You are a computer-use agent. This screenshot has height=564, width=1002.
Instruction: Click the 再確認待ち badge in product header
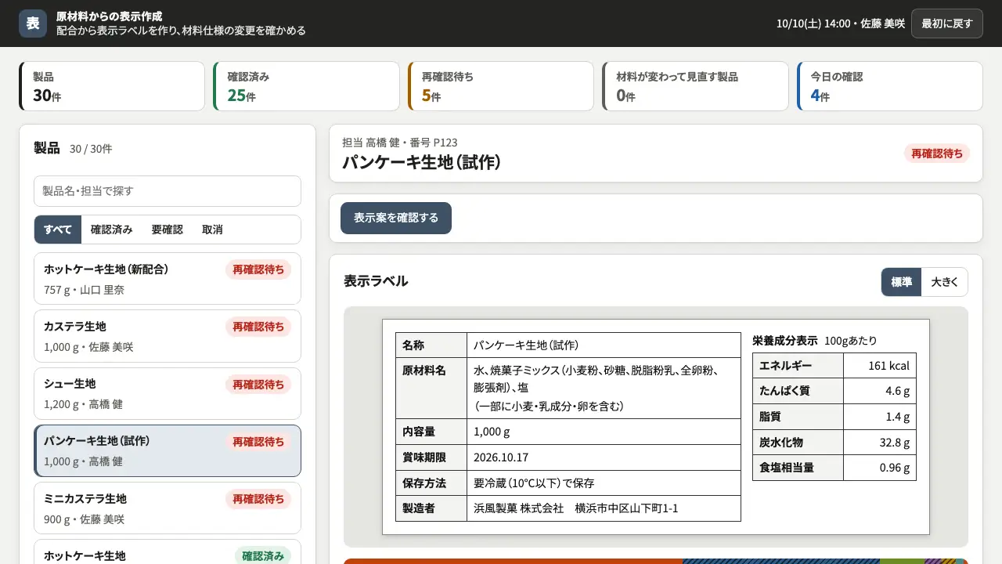(937, 154)
